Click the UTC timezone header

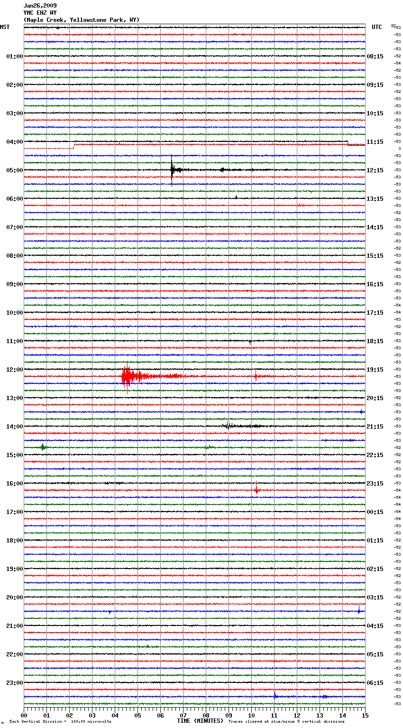click(377, 27)
